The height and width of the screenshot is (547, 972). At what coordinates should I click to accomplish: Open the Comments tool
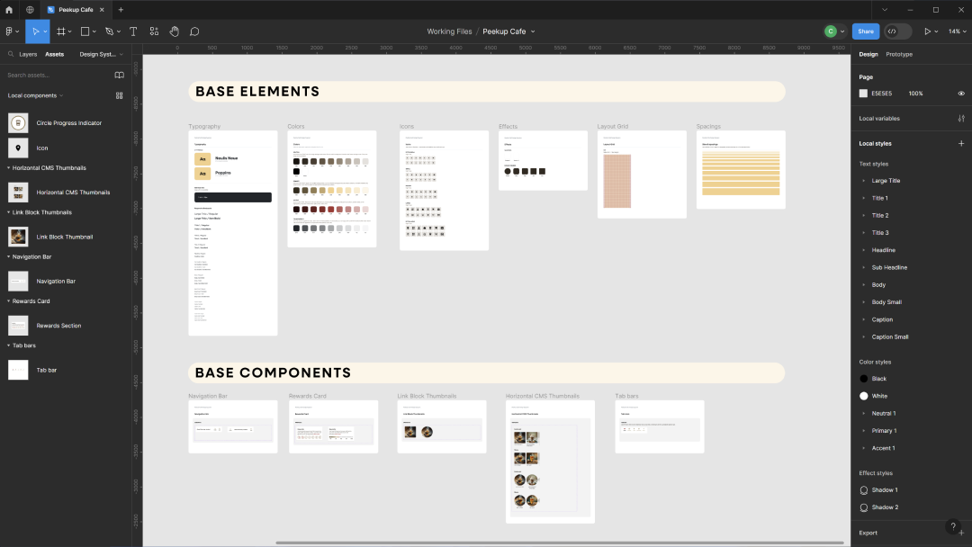click(x=194, y=31)
